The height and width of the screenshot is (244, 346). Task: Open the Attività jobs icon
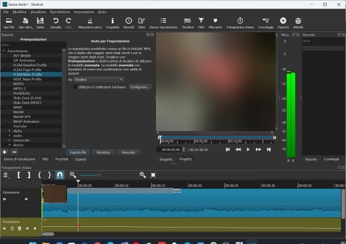pyautogui.click(x=298, y=23)
